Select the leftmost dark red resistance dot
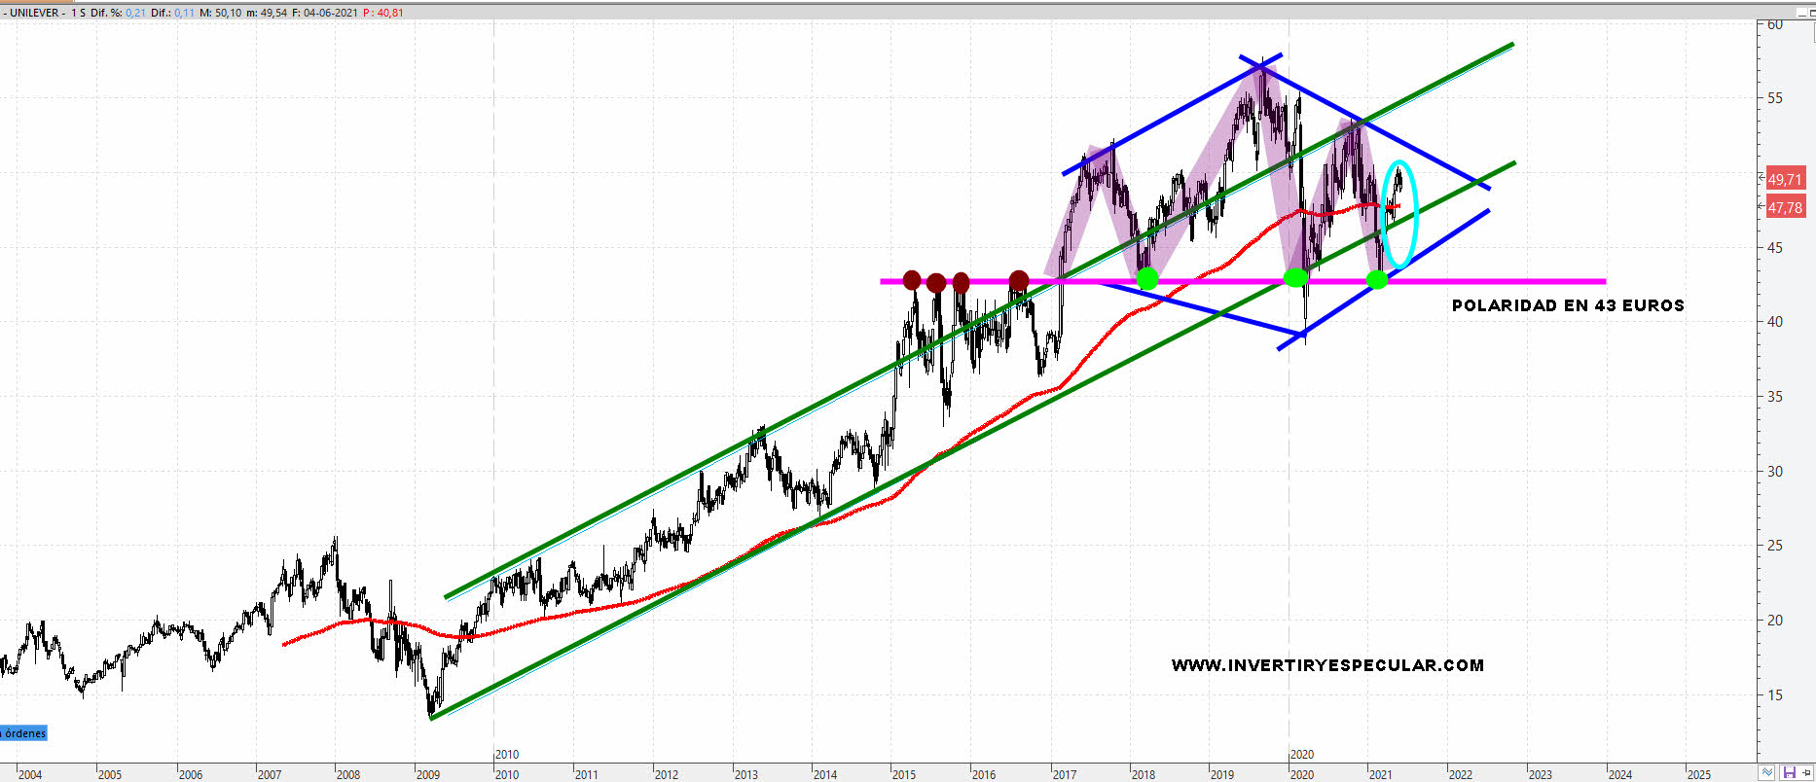This screenshot has height=782, width=1816. 911,280
